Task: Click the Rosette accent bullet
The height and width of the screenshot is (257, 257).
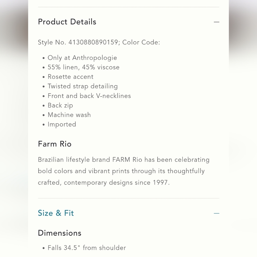Action: tap(70, 77)
